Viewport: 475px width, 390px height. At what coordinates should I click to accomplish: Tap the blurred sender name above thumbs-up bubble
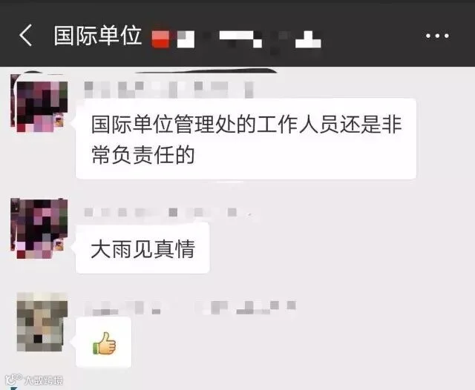tap(190, 308)
